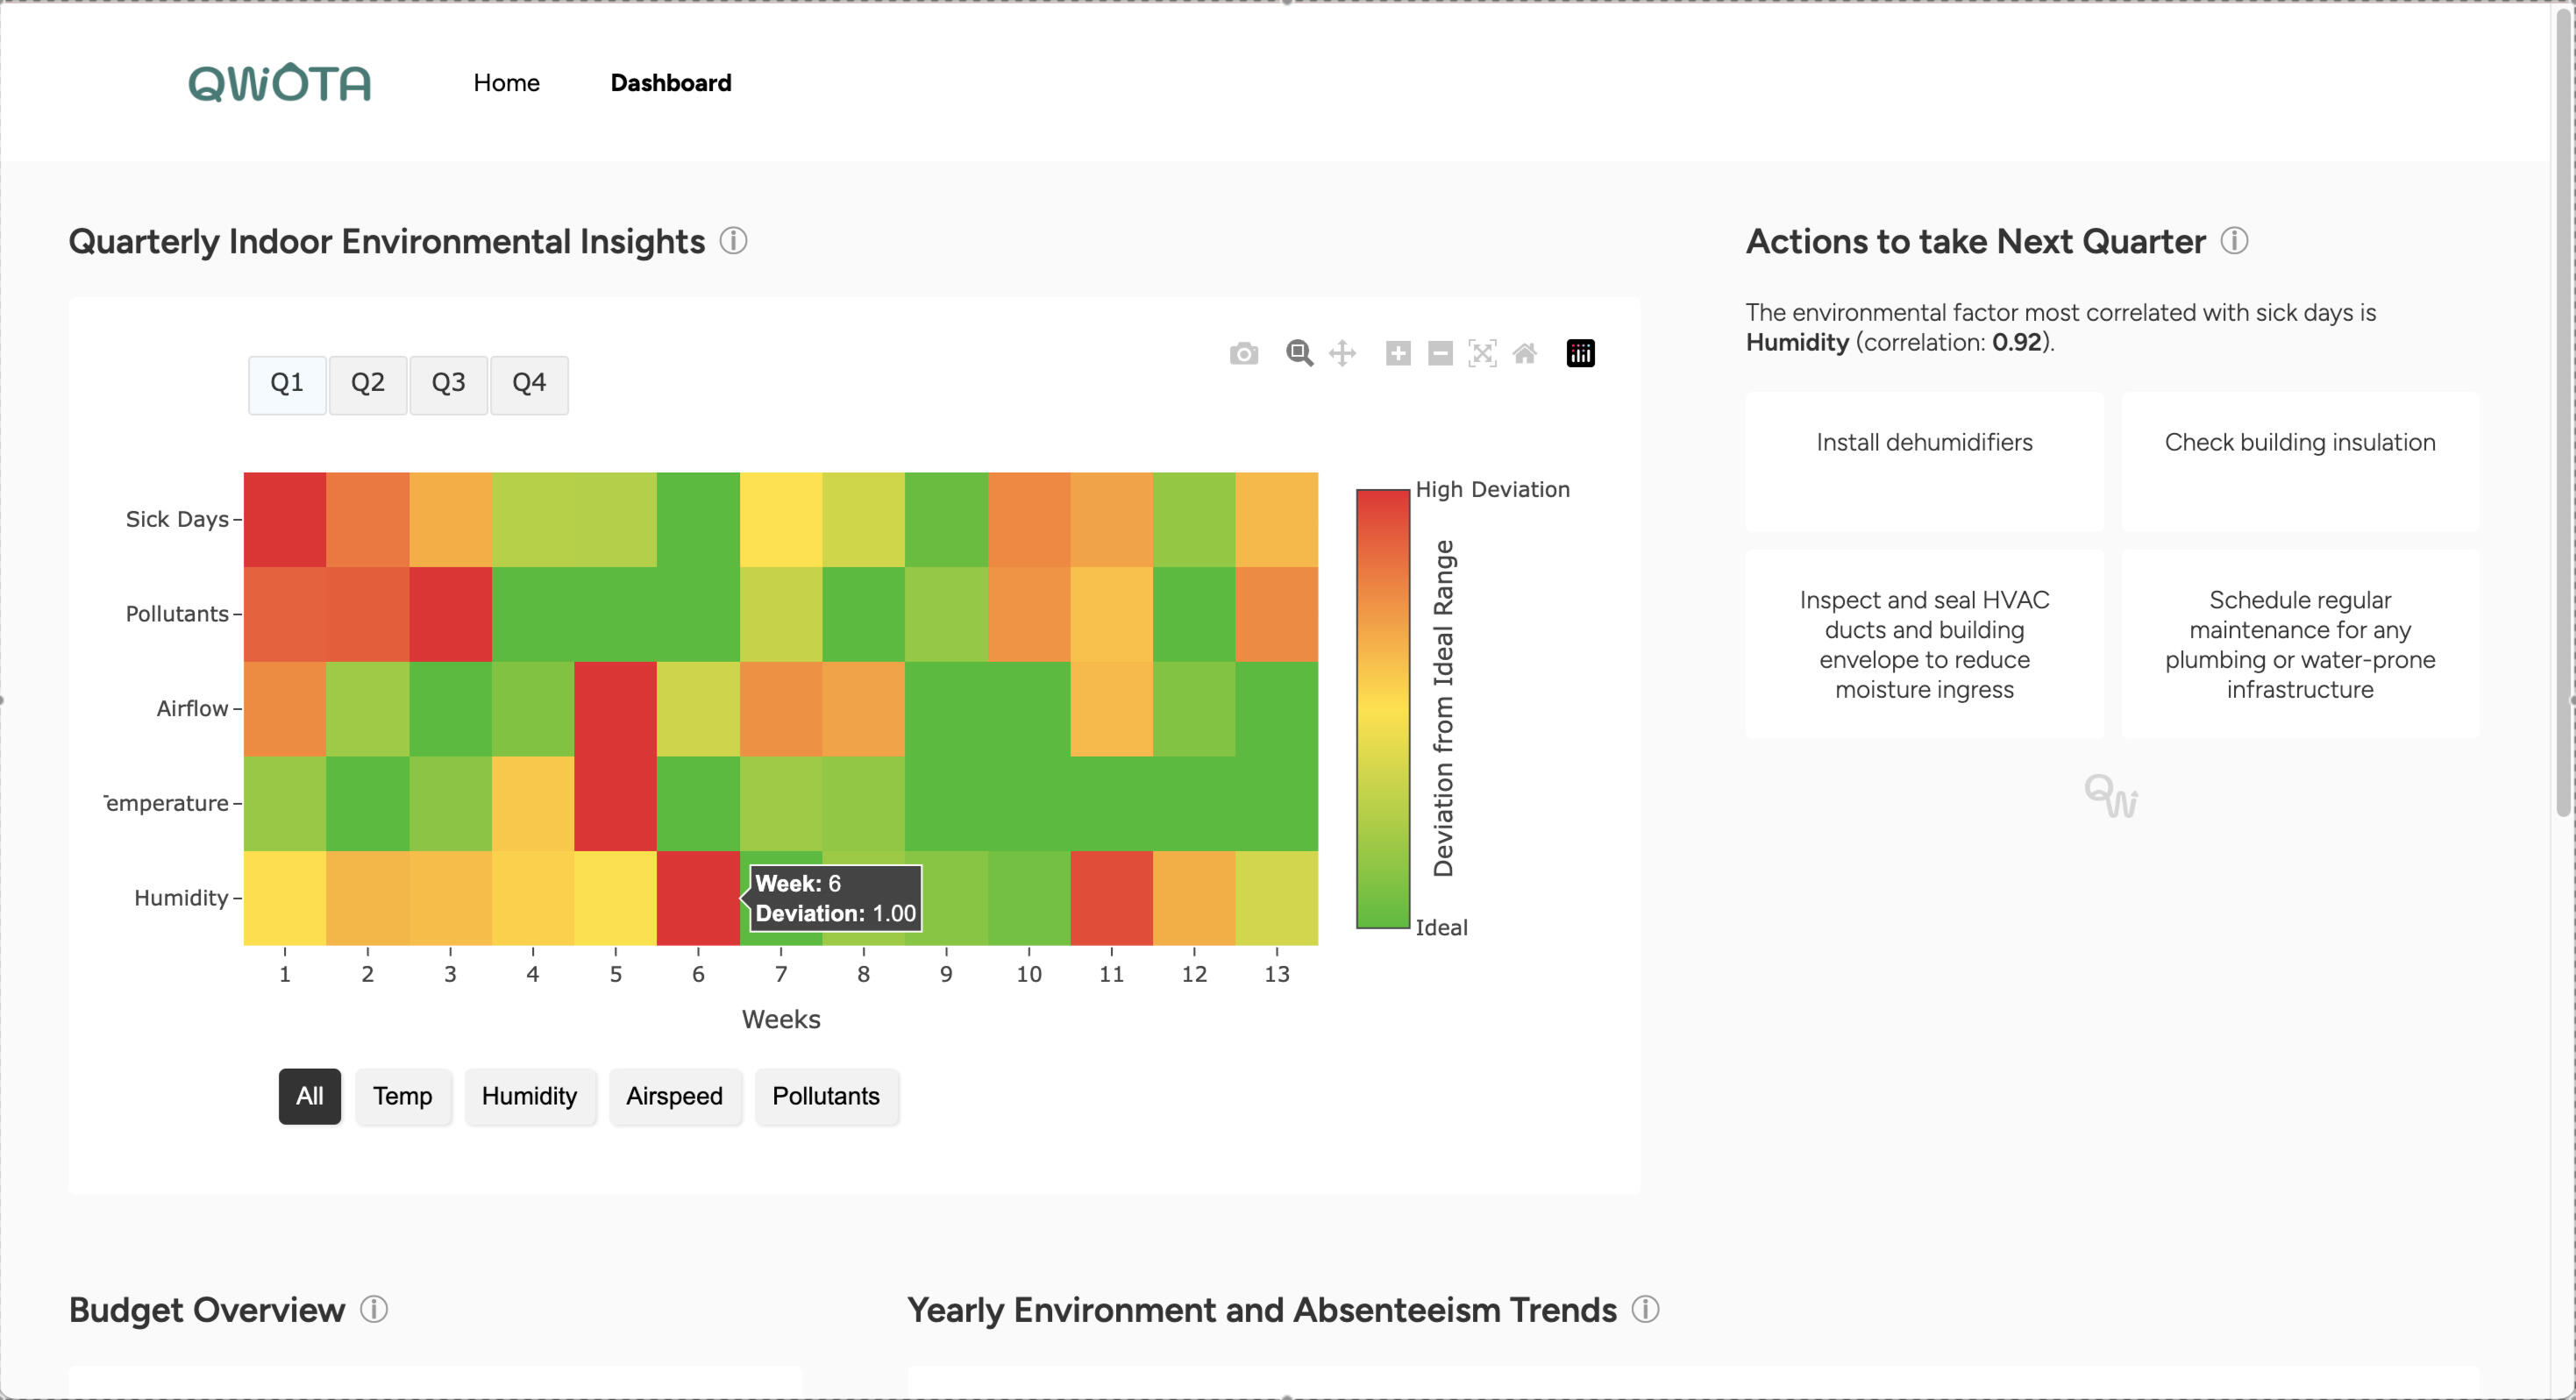The image size is (2576, 1400).
Task: Switch heatmap to Q3
Action: [448, 384]
